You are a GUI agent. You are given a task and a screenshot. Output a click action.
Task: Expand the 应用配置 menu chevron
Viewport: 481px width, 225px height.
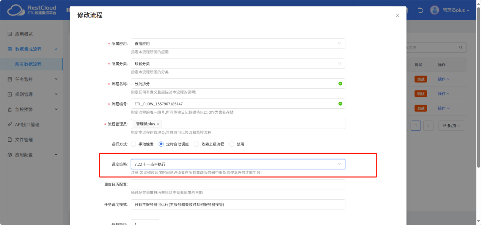(x=56, y=155)
